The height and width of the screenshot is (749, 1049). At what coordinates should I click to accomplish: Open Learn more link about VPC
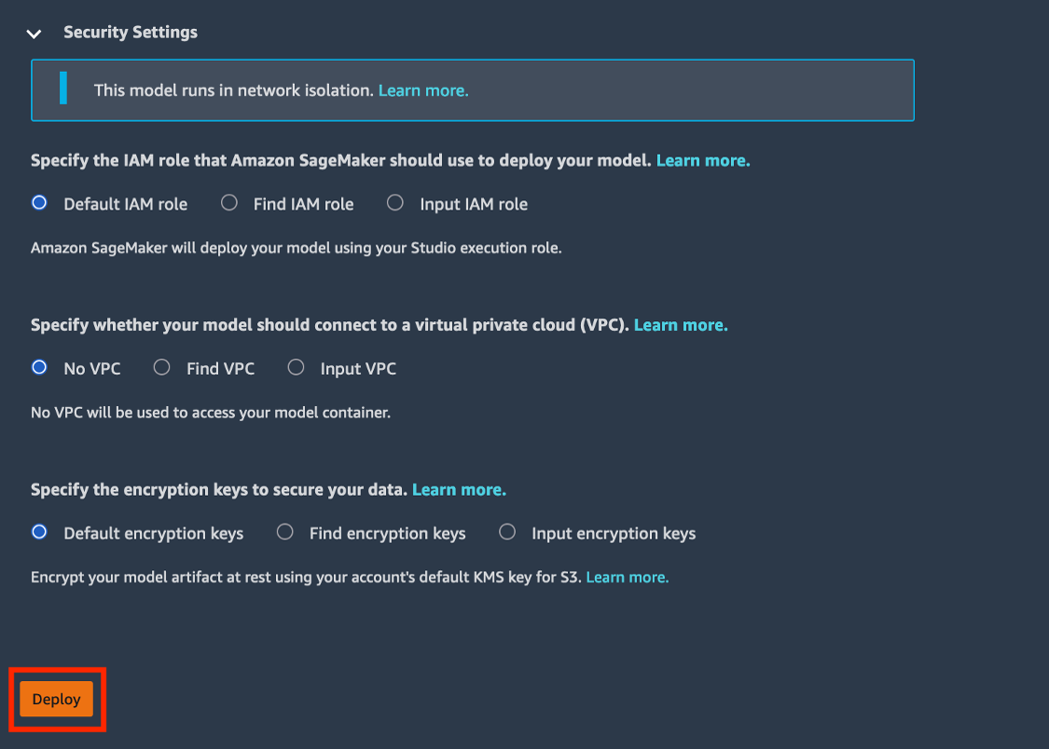[x=681, y=325]
